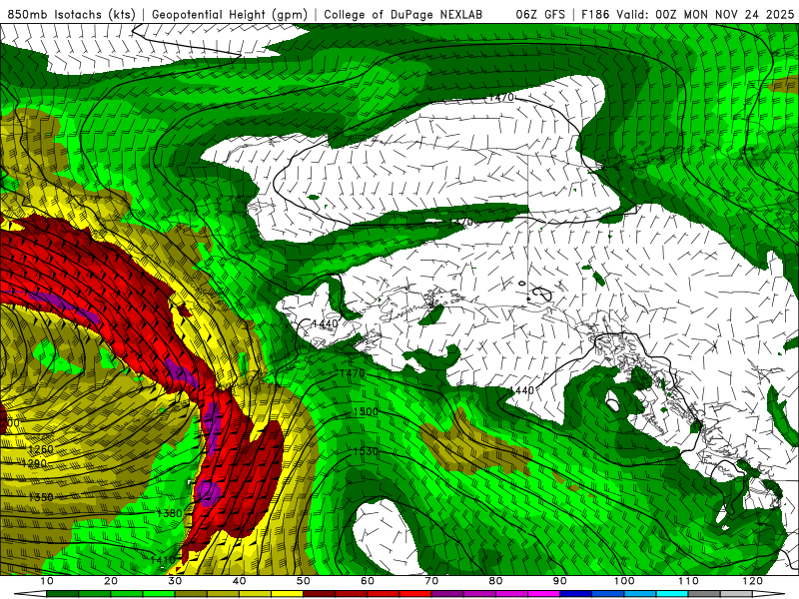Click the color scale value 70
The width and height of the screenshot is (799, 599).
(x=431, y=581)
